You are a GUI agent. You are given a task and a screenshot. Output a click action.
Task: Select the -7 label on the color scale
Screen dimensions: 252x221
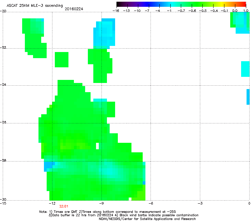pos(148,11)
